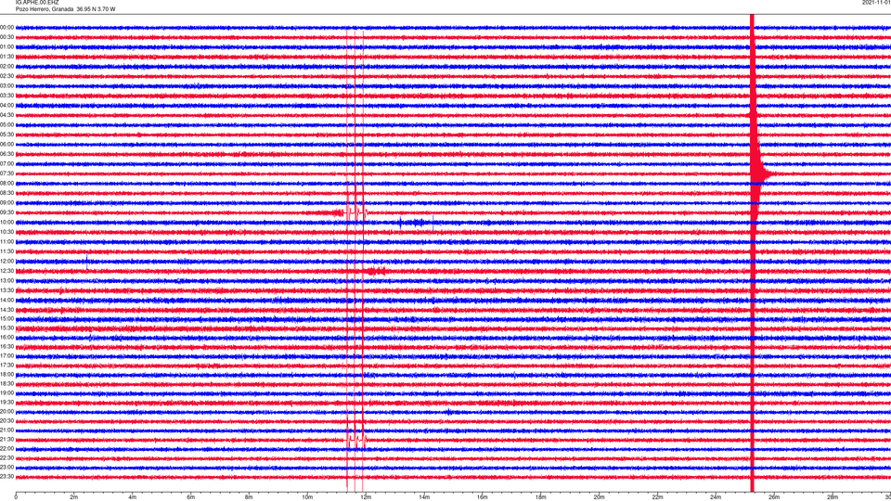Click the 26m tick label on time axis
891x501 pixels.
[774, 497]
